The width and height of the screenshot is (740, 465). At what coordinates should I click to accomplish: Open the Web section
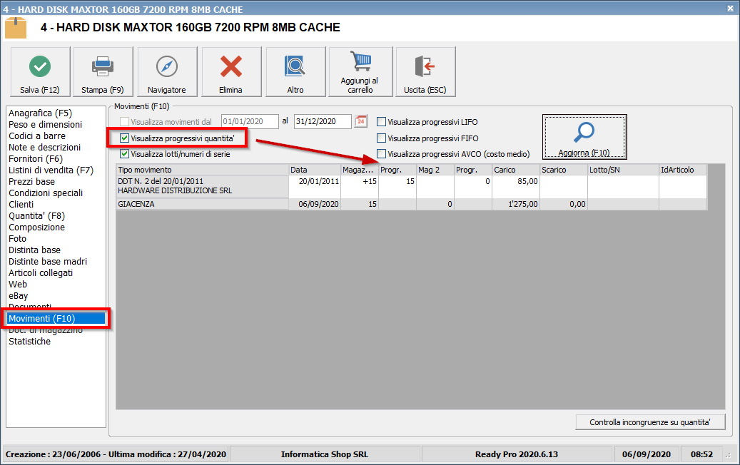point(17,284)
